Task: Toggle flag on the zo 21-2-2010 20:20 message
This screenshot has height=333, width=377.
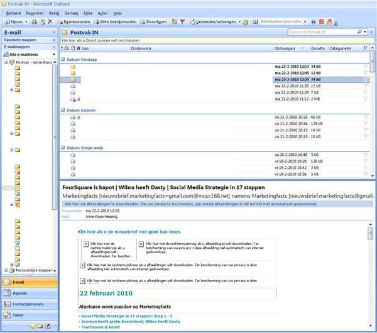Action: (x=366, y=117)
